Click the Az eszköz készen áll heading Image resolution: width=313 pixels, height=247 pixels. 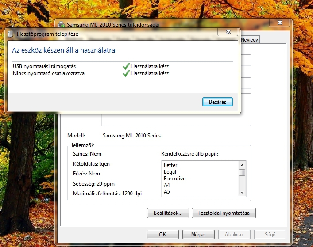coord(63,50)
